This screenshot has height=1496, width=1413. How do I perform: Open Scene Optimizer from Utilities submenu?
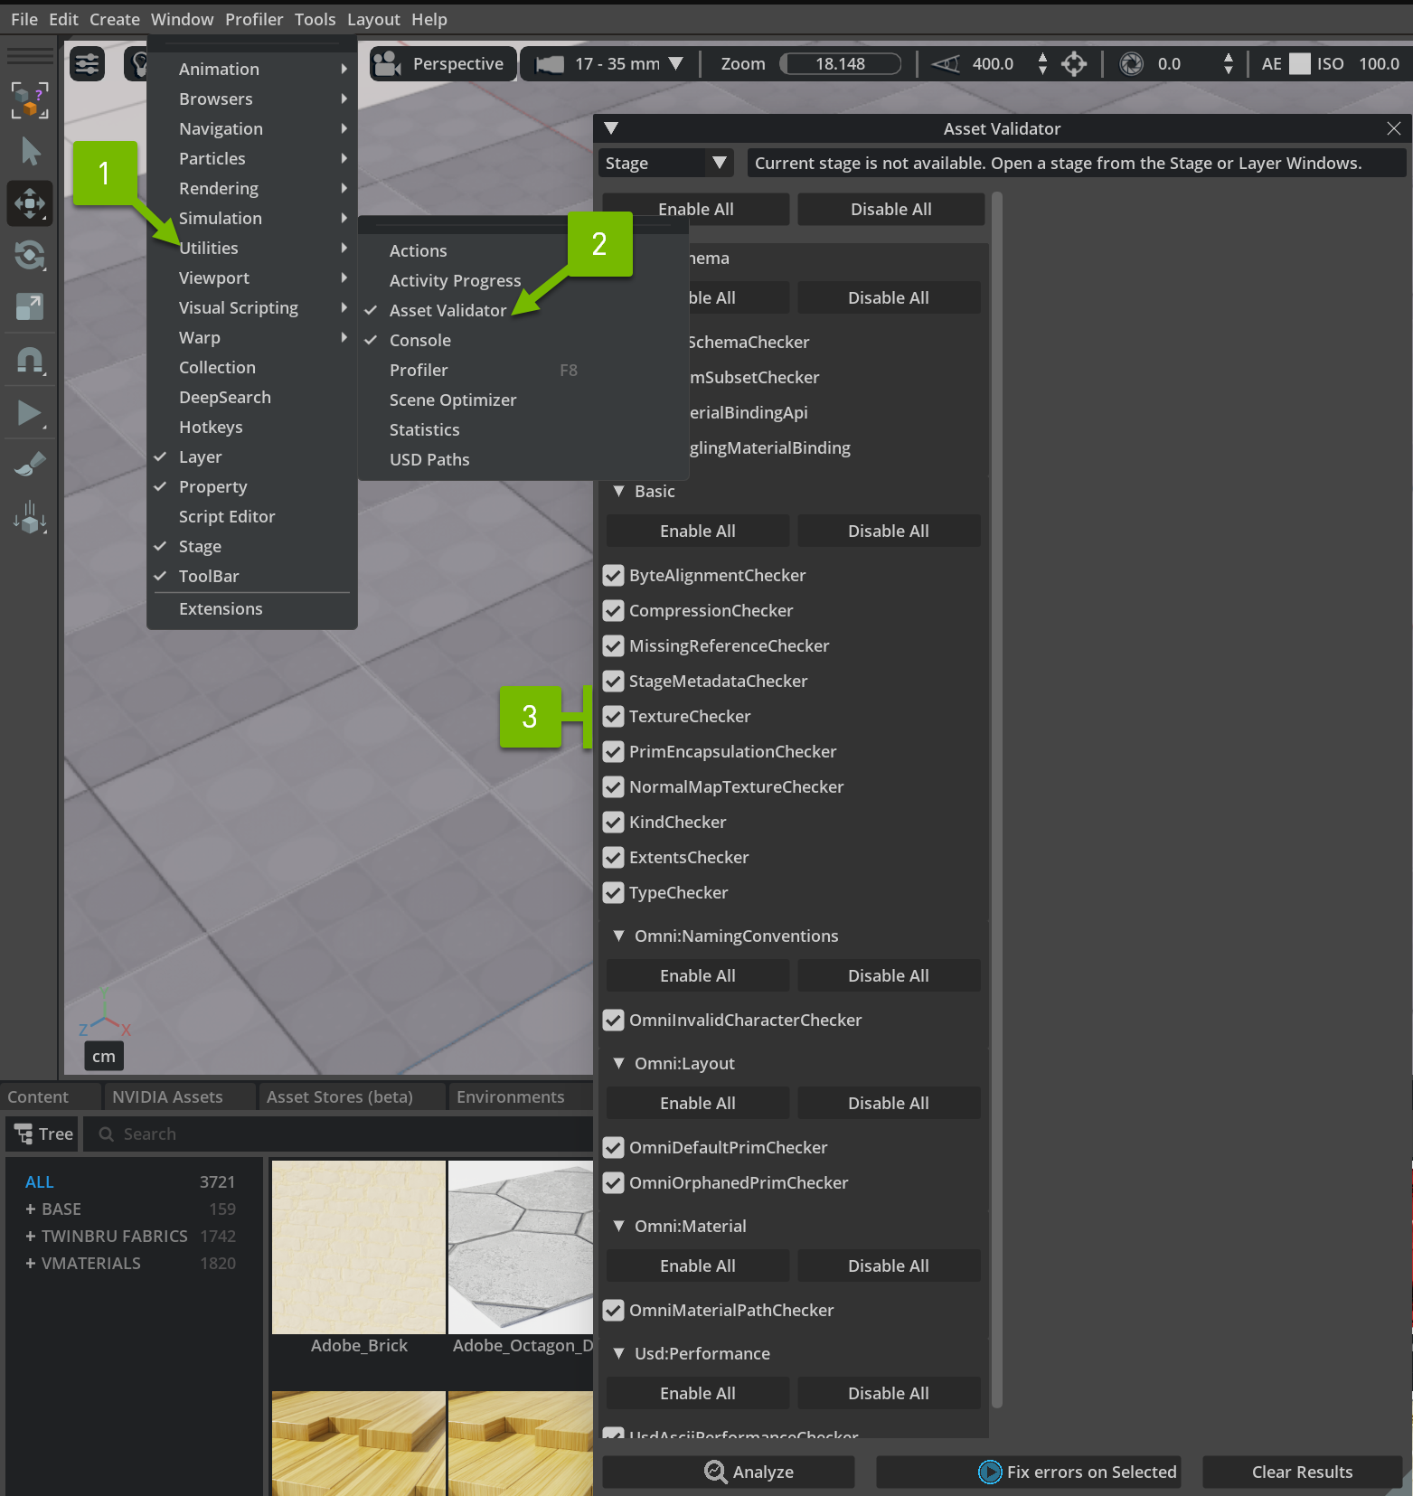click(x=452, y=400)
